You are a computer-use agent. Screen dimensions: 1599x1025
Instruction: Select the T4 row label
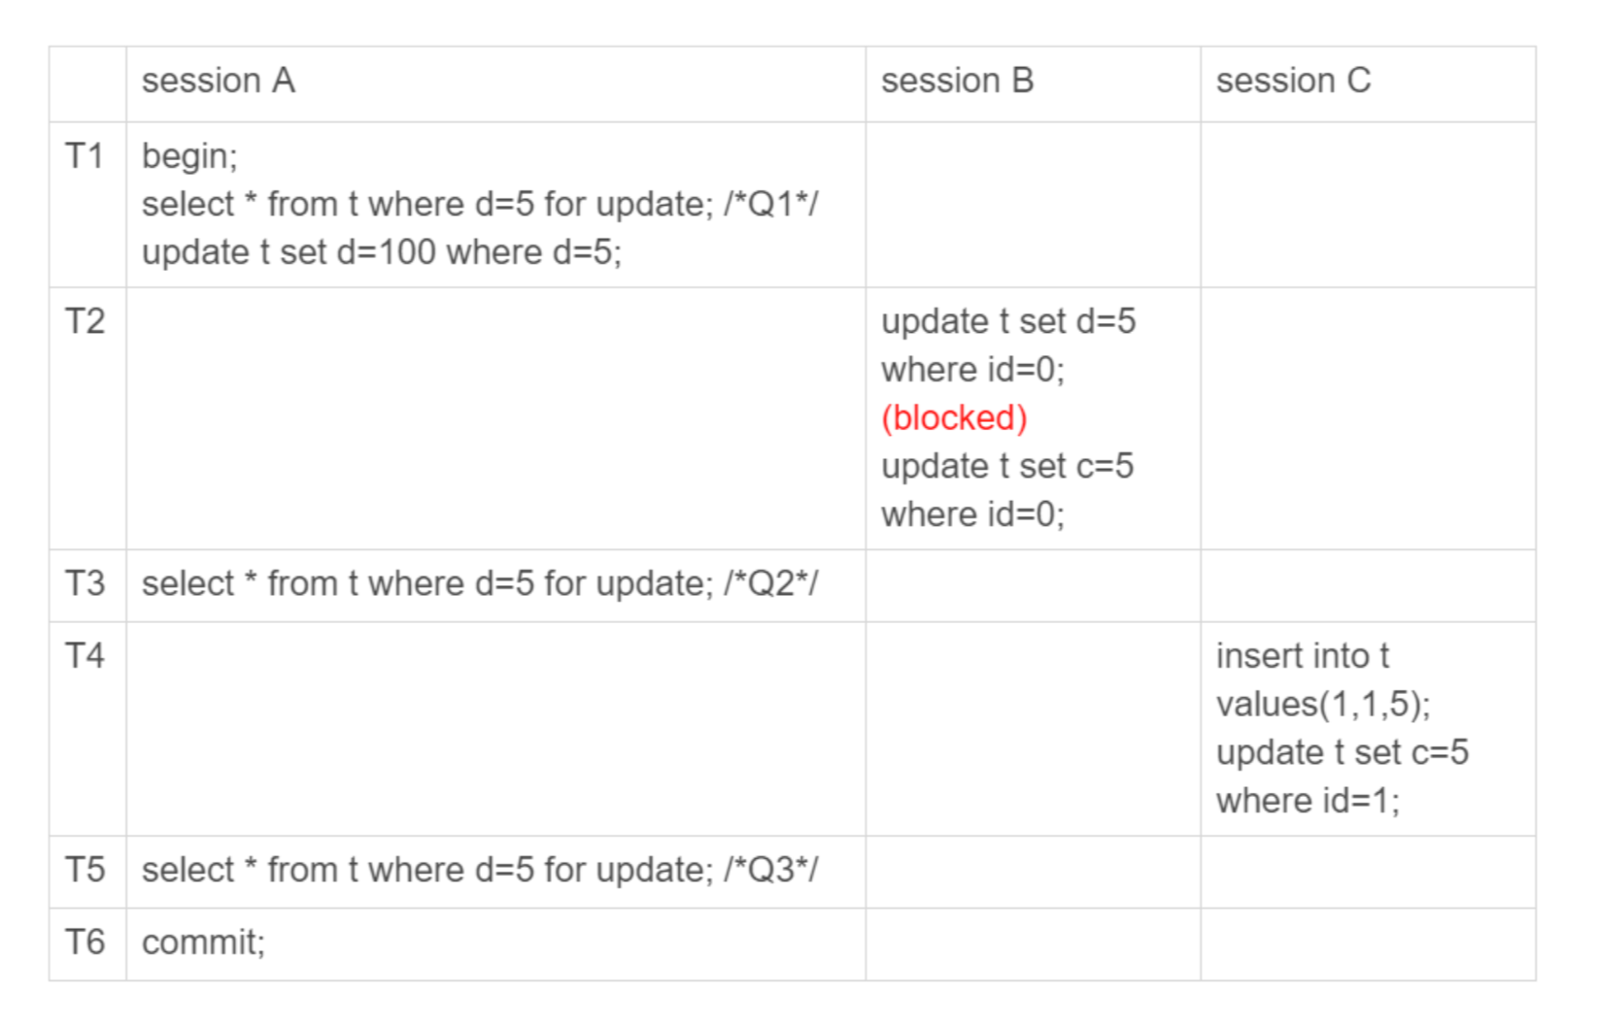[x=85, y=655]
